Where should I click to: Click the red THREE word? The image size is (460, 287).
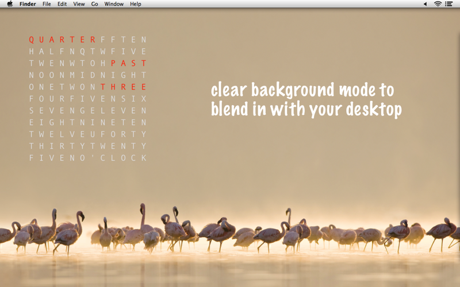[123, 87]
